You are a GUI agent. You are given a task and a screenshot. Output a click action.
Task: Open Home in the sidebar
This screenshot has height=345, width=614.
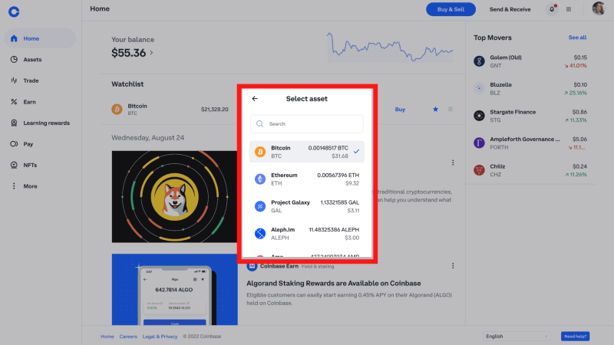(40, 38)
